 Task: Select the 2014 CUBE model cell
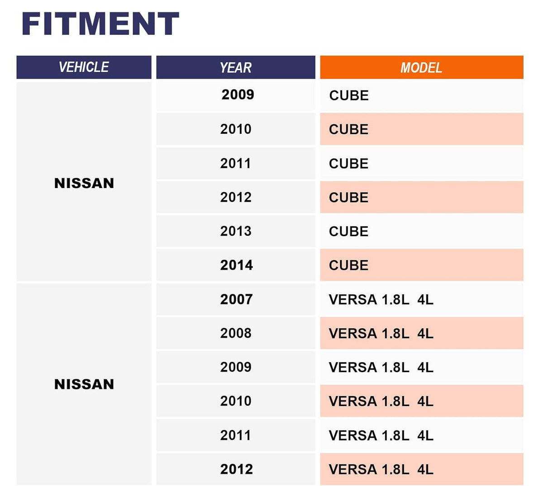coord(421,265)
